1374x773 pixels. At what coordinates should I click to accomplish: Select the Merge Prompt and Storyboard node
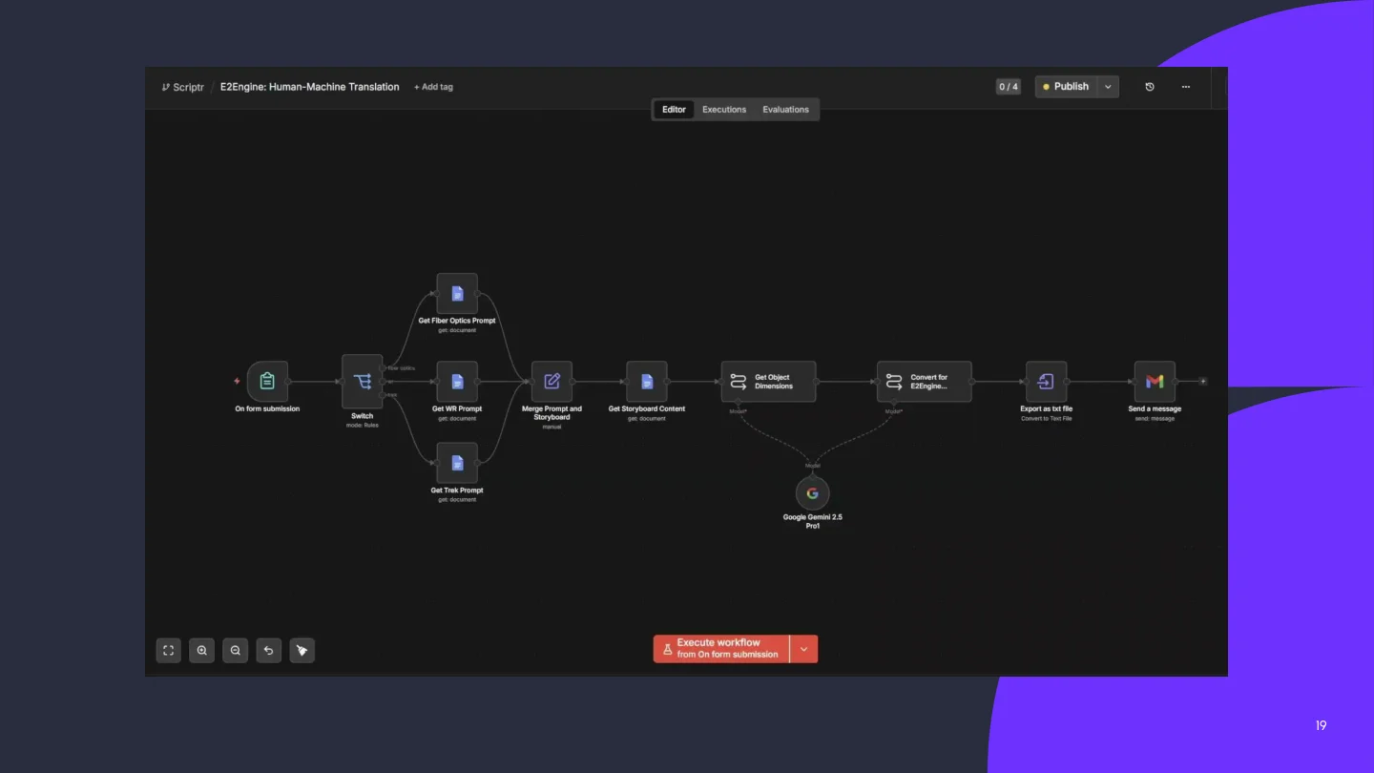click(x=552, y=382)
